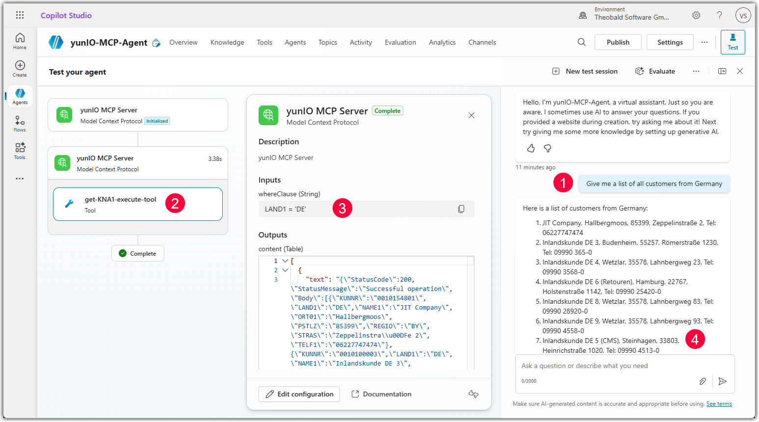
Task: Switch to the Knowledge tab
Action: (227, 42)
